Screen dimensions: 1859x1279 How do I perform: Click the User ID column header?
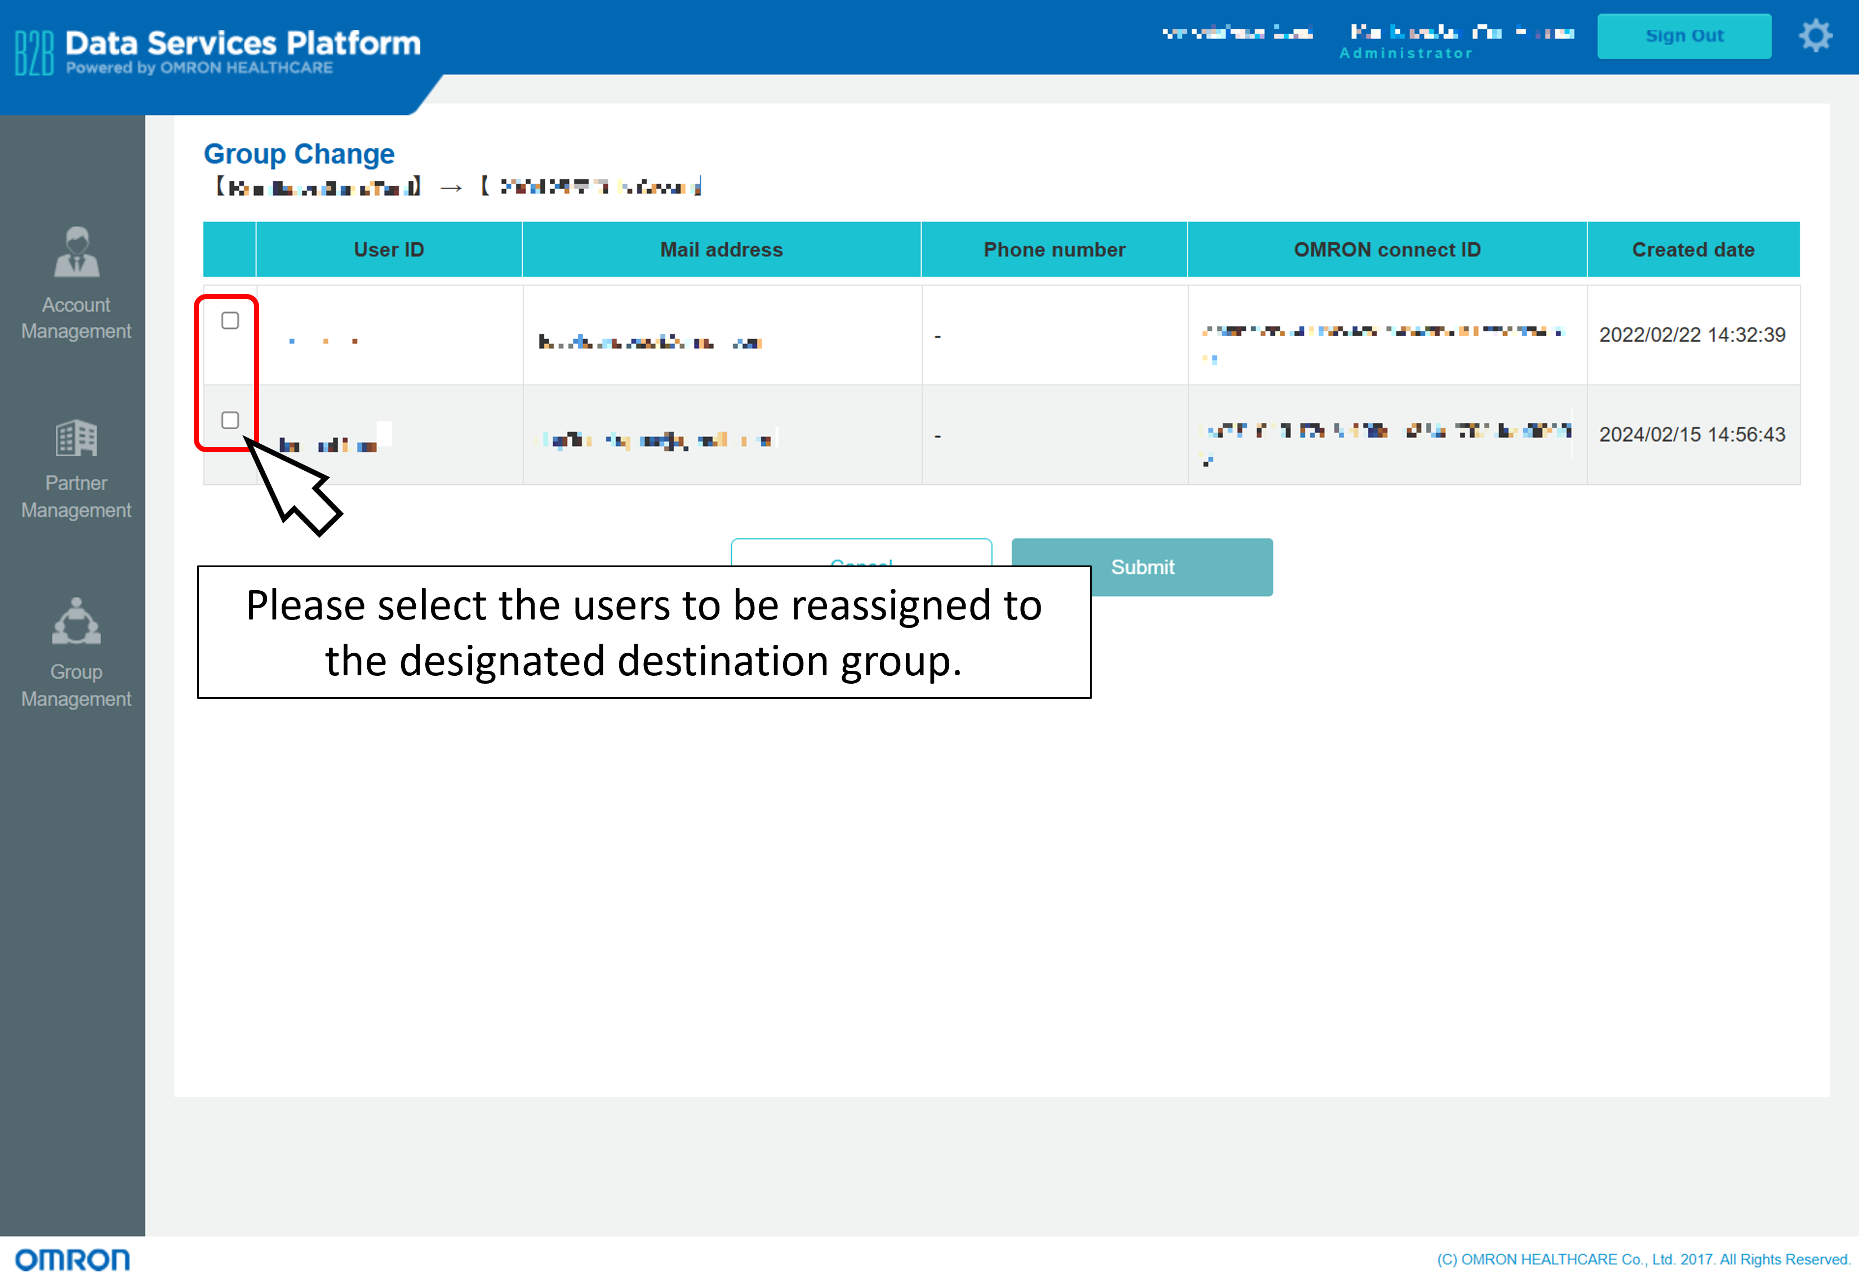tap(389, 249)
